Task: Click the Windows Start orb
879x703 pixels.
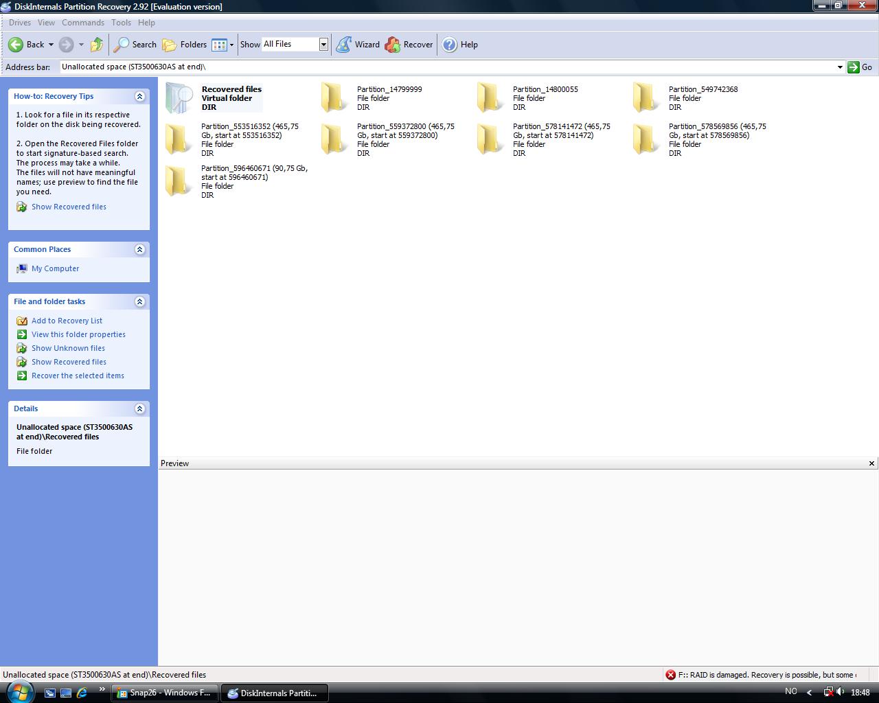Action: tap(19, 692)
